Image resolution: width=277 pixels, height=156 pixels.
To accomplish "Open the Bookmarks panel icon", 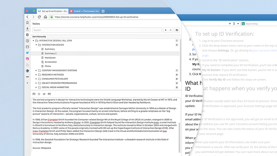I will [x=27, y=23].
